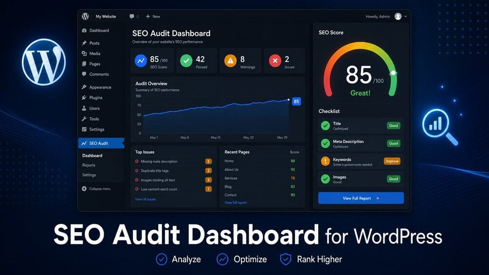Viewport: 489px width, 275px height.
Task: Click the red Issues cross icon
Action: coord(275,61)
